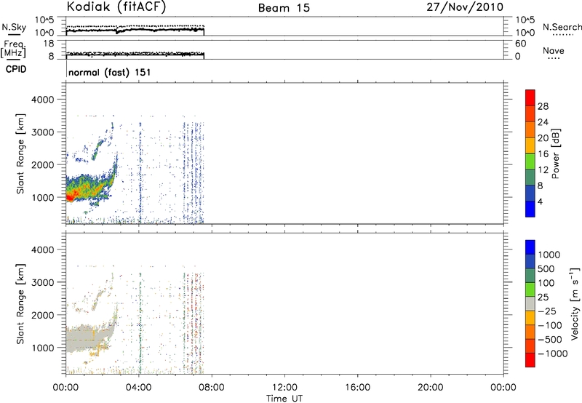Pick the bright blue top velocity segment

(530, 247)
